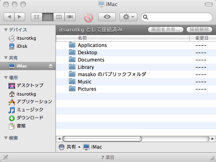Click the Music folder name
The width and height of the screenshot is (216, 162).
[x=84, y=82]
